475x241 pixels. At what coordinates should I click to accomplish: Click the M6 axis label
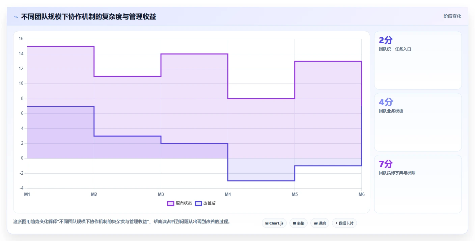pyautogui.click(x=361, y=194)
